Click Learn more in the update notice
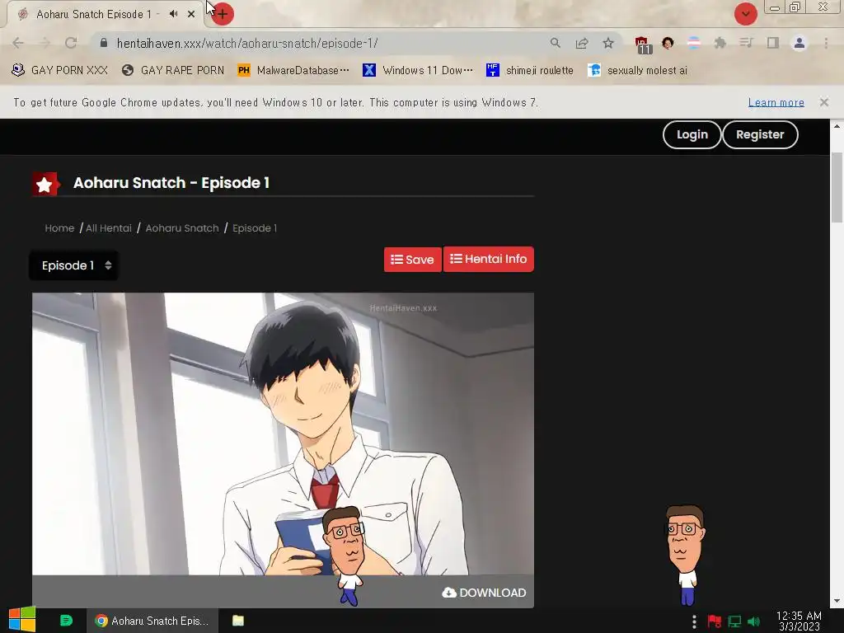Image resolution: width=844 pixels, height=633 pixels. coord(776,102)
